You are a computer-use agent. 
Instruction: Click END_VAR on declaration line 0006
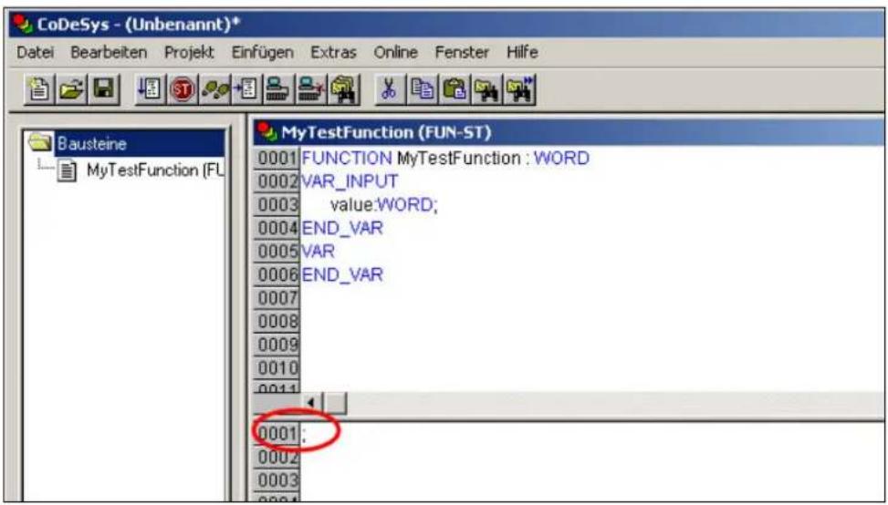tap(342, 275)
